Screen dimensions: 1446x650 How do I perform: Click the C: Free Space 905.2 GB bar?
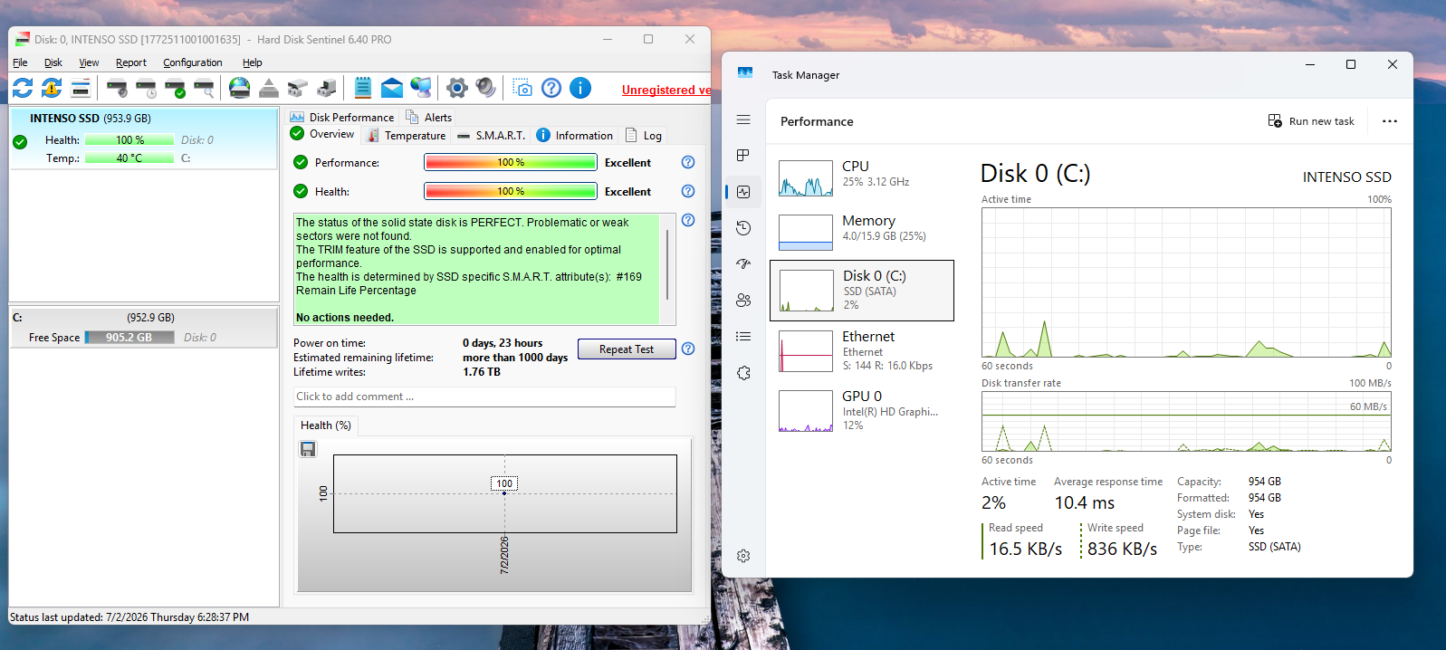pos(129,337)
